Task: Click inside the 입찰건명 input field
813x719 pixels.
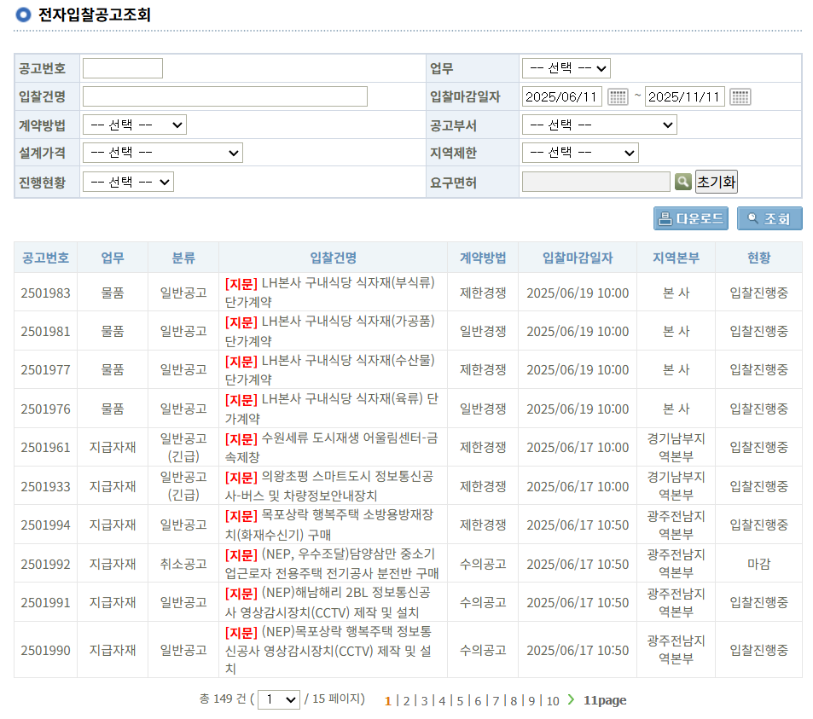Action: 224,96
